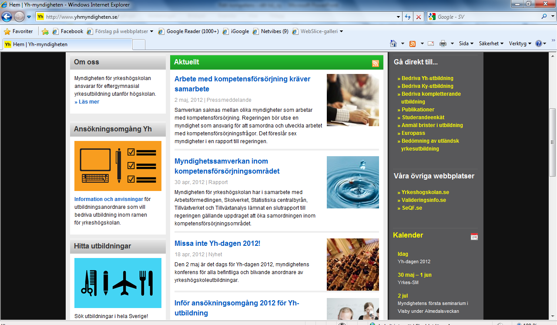Click the scrollbar up arrow

pos(553,55)
